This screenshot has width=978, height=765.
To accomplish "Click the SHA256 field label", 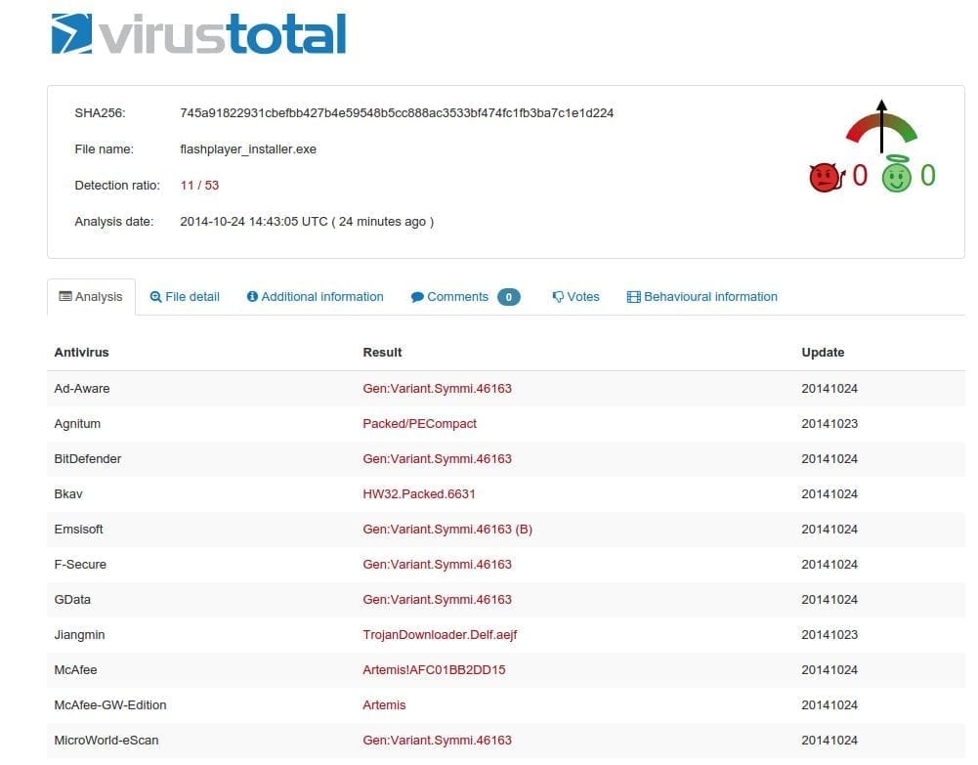I will 100,113.
